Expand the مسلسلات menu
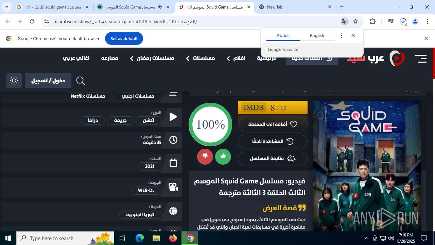Screen dimensions: 435x245 pyautogui.click(x=200, y=58)
